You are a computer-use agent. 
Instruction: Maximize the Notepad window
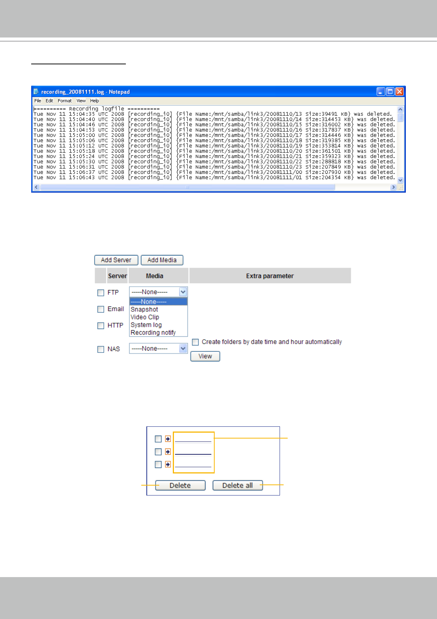pyautogui.click(x=390, y=92)
